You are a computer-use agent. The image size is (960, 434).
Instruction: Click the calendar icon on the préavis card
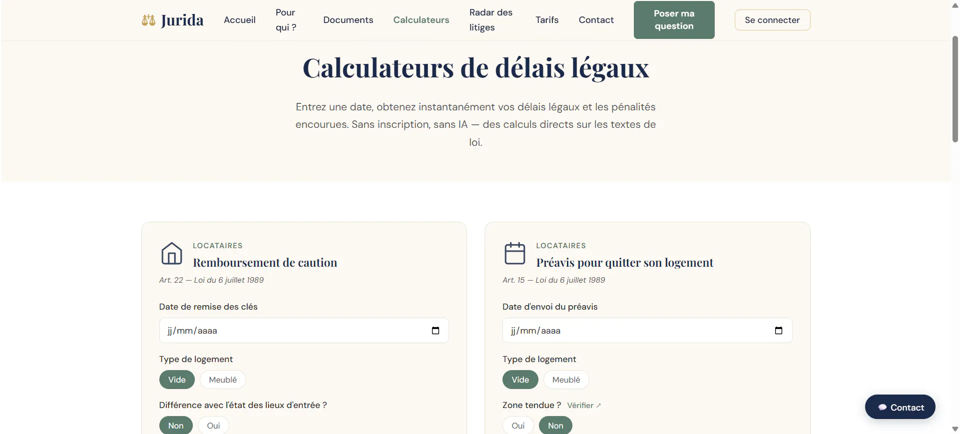pos(514,253)
